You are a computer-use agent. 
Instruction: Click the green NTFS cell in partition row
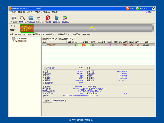(84, 45)
